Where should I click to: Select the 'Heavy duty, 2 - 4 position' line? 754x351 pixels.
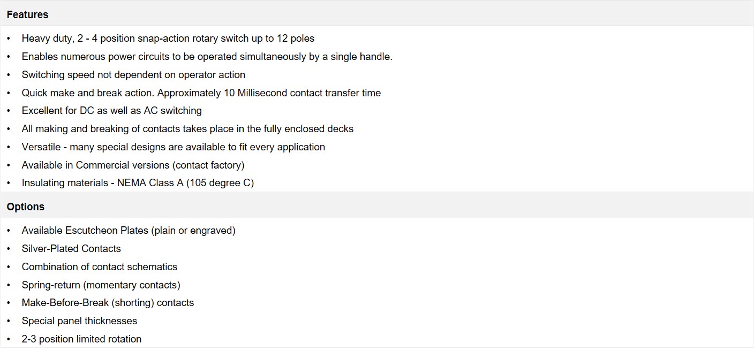click(x=168, y=39)
